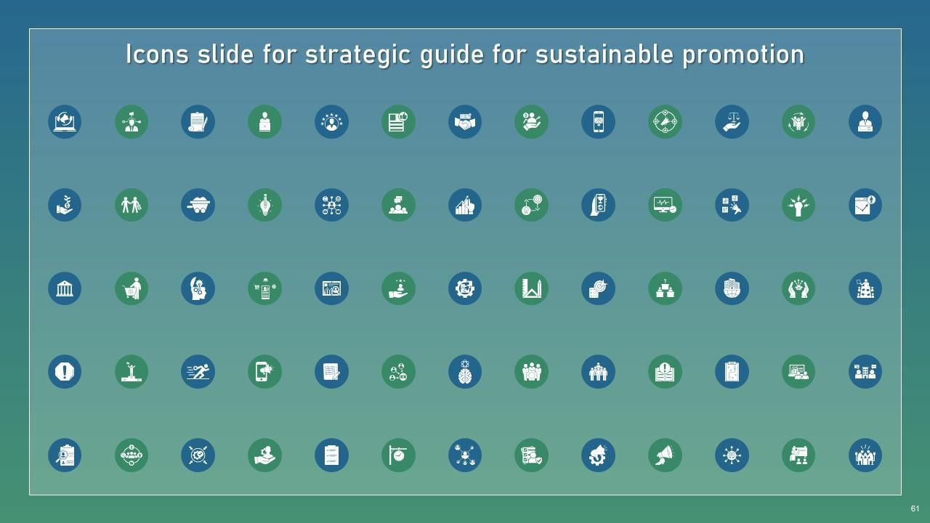Select the heartbeat monitor screen icon
930x523 pixels.
coord(665,205)
